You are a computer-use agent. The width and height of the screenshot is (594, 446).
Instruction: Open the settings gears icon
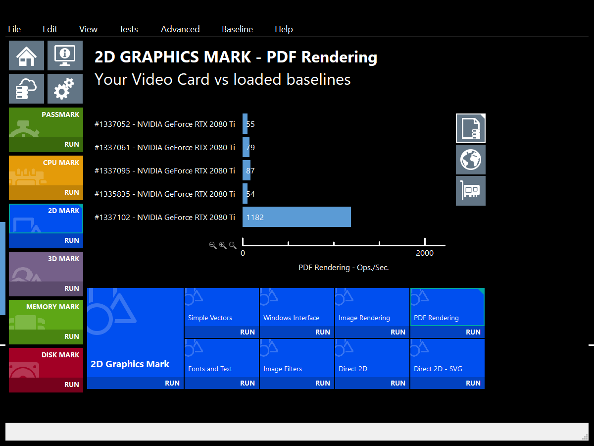point(65,89)
